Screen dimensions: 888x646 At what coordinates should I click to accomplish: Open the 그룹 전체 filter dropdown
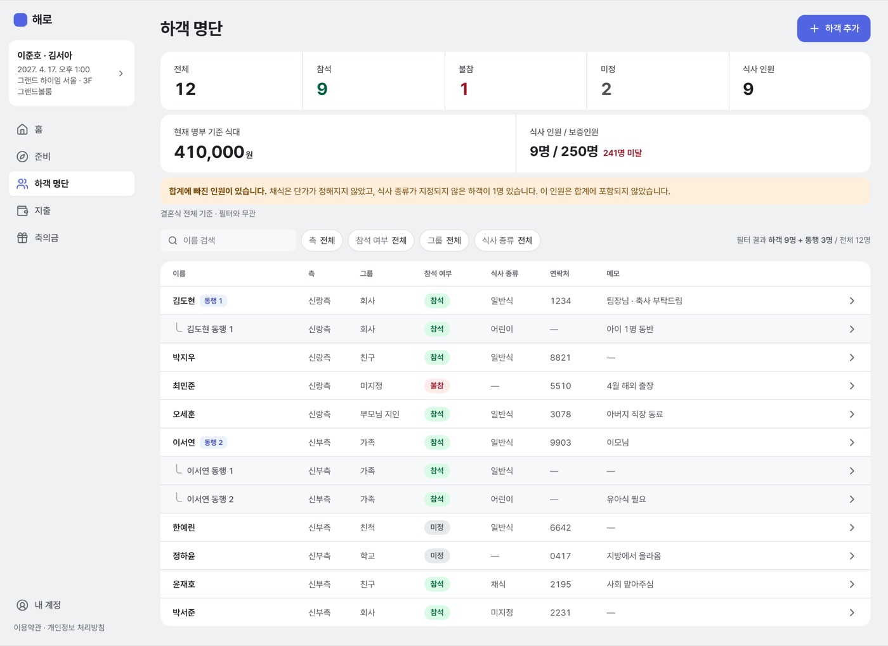tap(445, 241)
